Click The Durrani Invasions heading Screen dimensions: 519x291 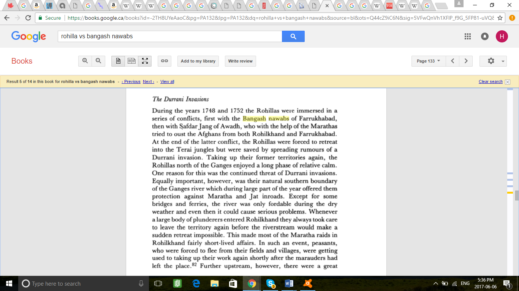pyautogui.click(x=180, y=99)
